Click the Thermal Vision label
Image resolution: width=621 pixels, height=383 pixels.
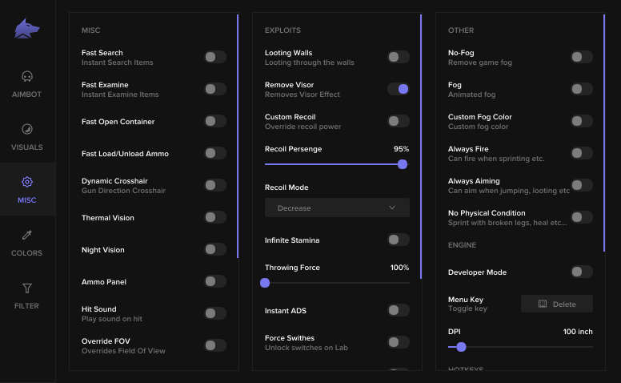click(108, 218)
